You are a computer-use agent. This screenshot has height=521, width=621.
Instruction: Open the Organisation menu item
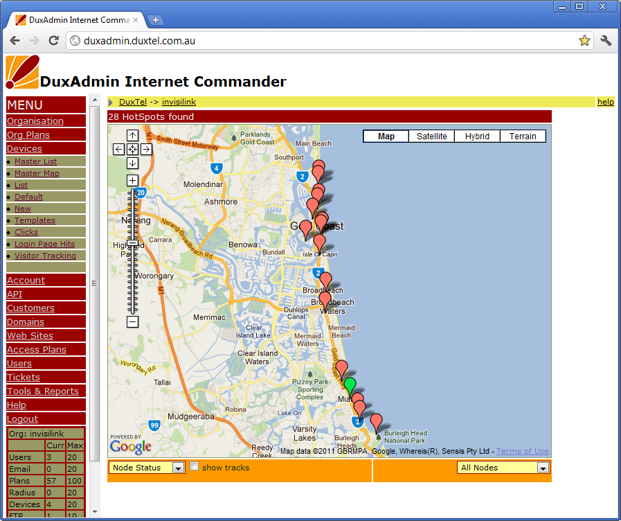(35, 121)
